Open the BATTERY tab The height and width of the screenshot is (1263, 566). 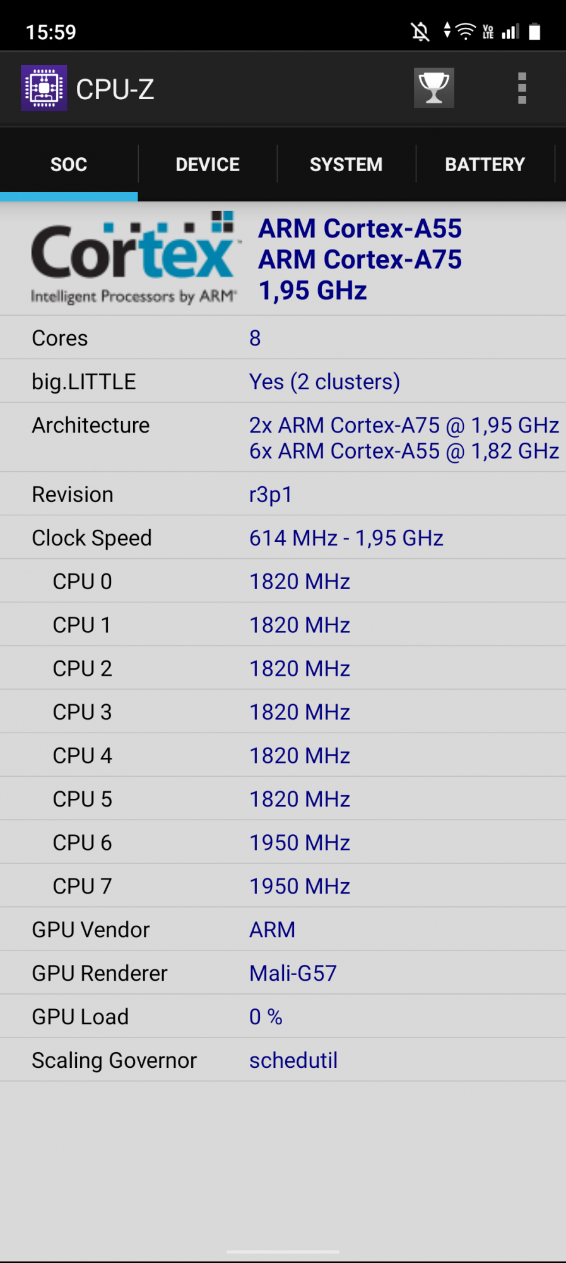(485, 164)
